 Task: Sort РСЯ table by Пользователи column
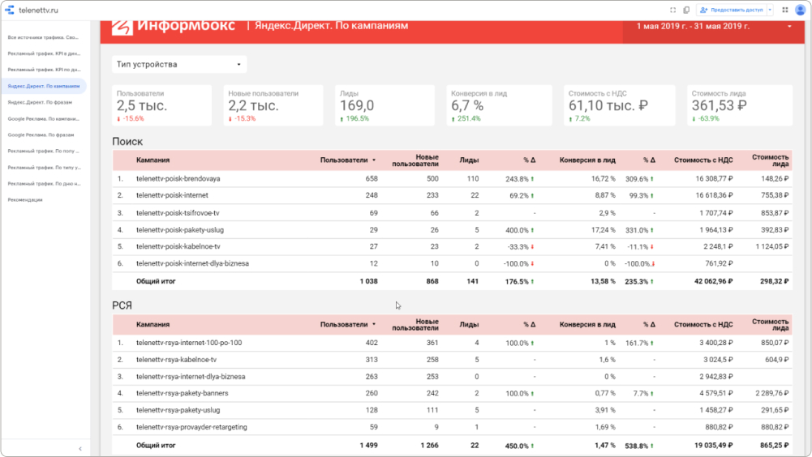pyautogui.click(x=347, y=324)
